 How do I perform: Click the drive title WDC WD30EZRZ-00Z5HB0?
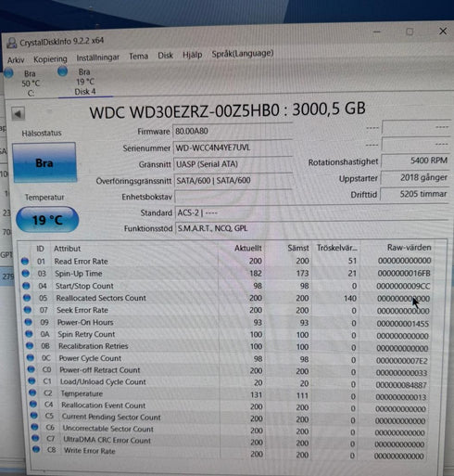pyautogui.click(x=184, y=111)
